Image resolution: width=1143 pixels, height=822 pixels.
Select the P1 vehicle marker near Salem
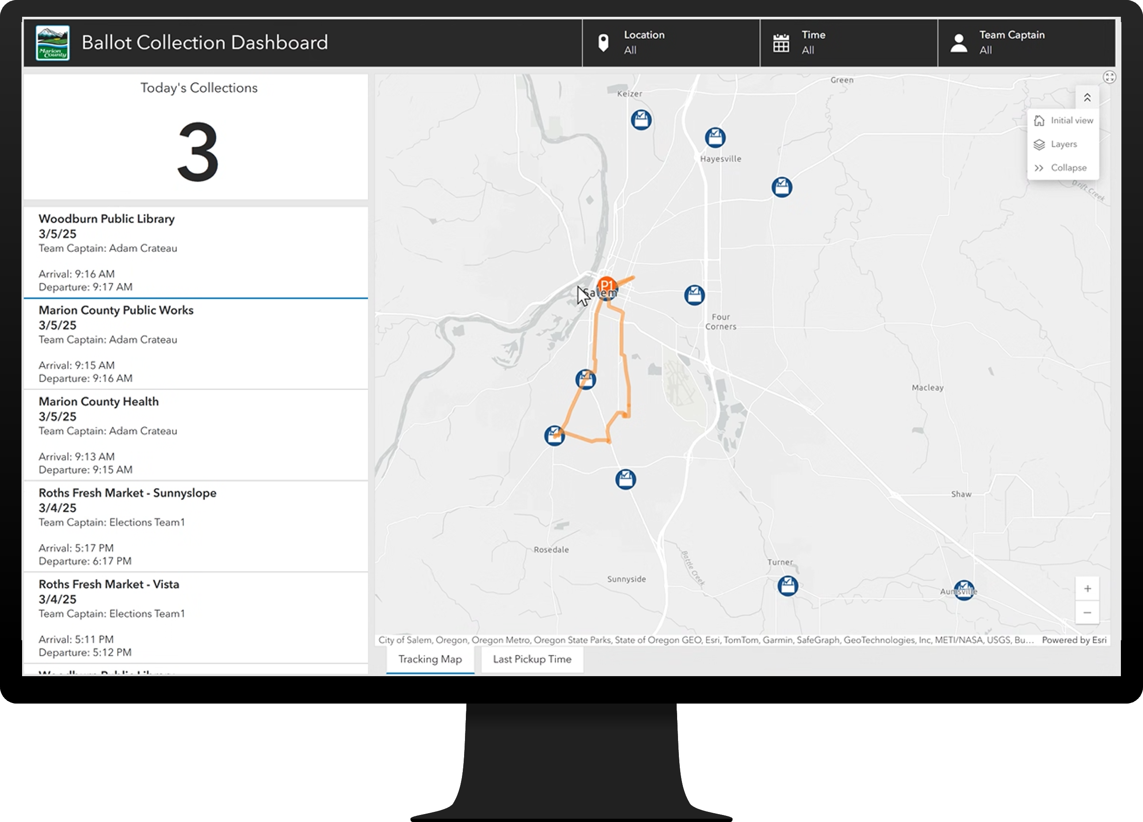click(x=606, y=284)
